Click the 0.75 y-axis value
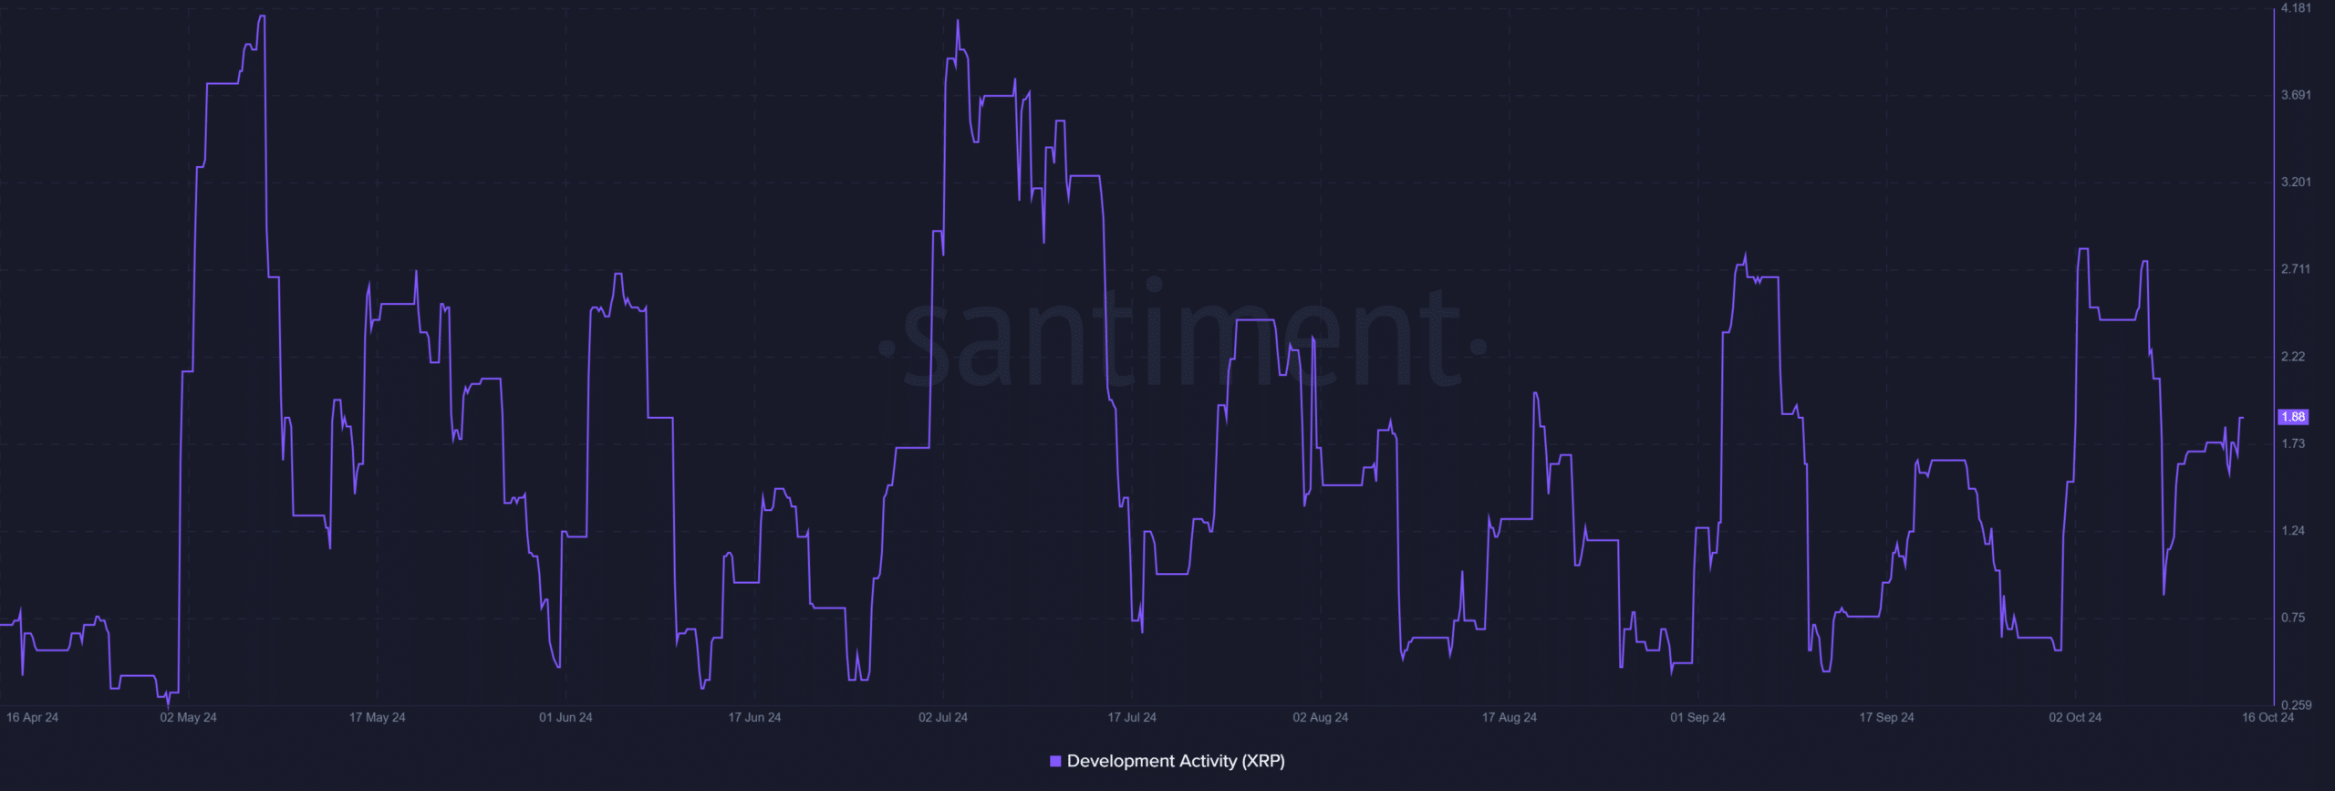 [x=2293, y=618]
